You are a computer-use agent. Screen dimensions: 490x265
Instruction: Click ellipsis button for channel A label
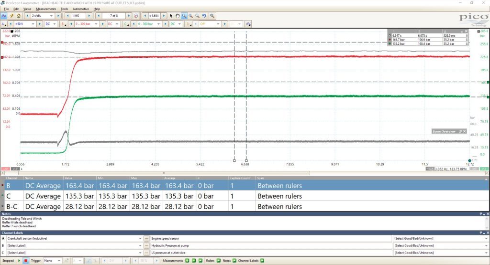point(146,239)
